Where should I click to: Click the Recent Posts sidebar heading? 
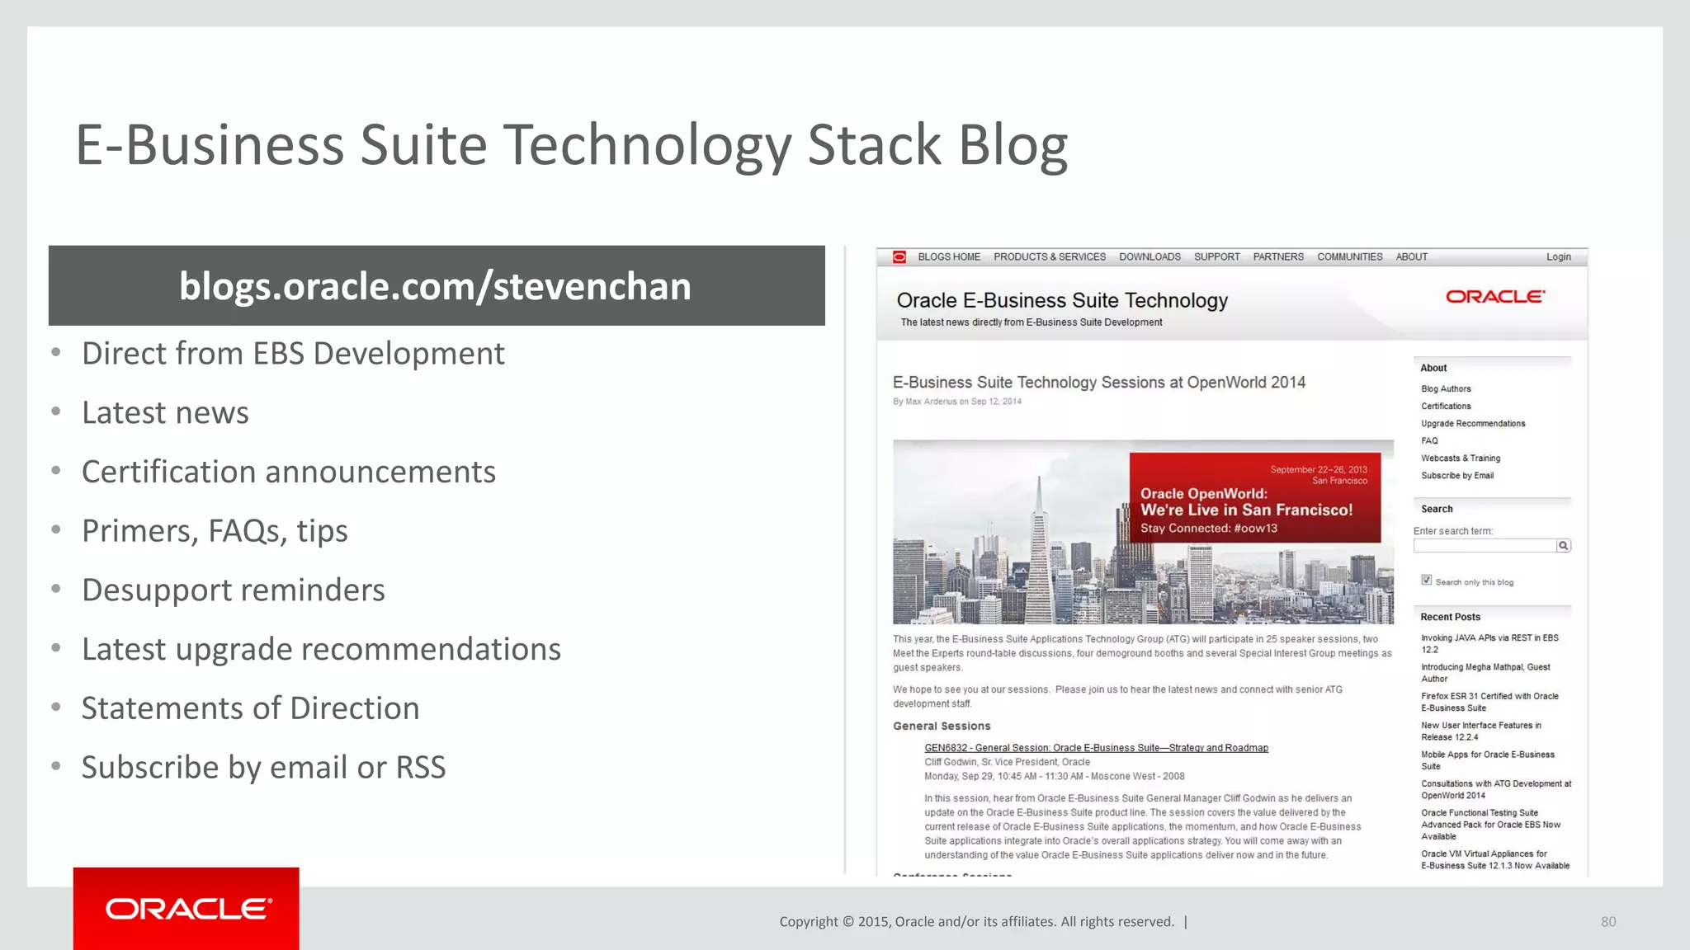point(1450,617)
